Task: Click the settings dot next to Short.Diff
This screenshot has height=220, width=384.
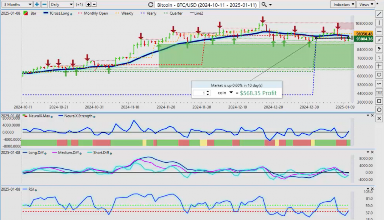Action: (111, 153)
